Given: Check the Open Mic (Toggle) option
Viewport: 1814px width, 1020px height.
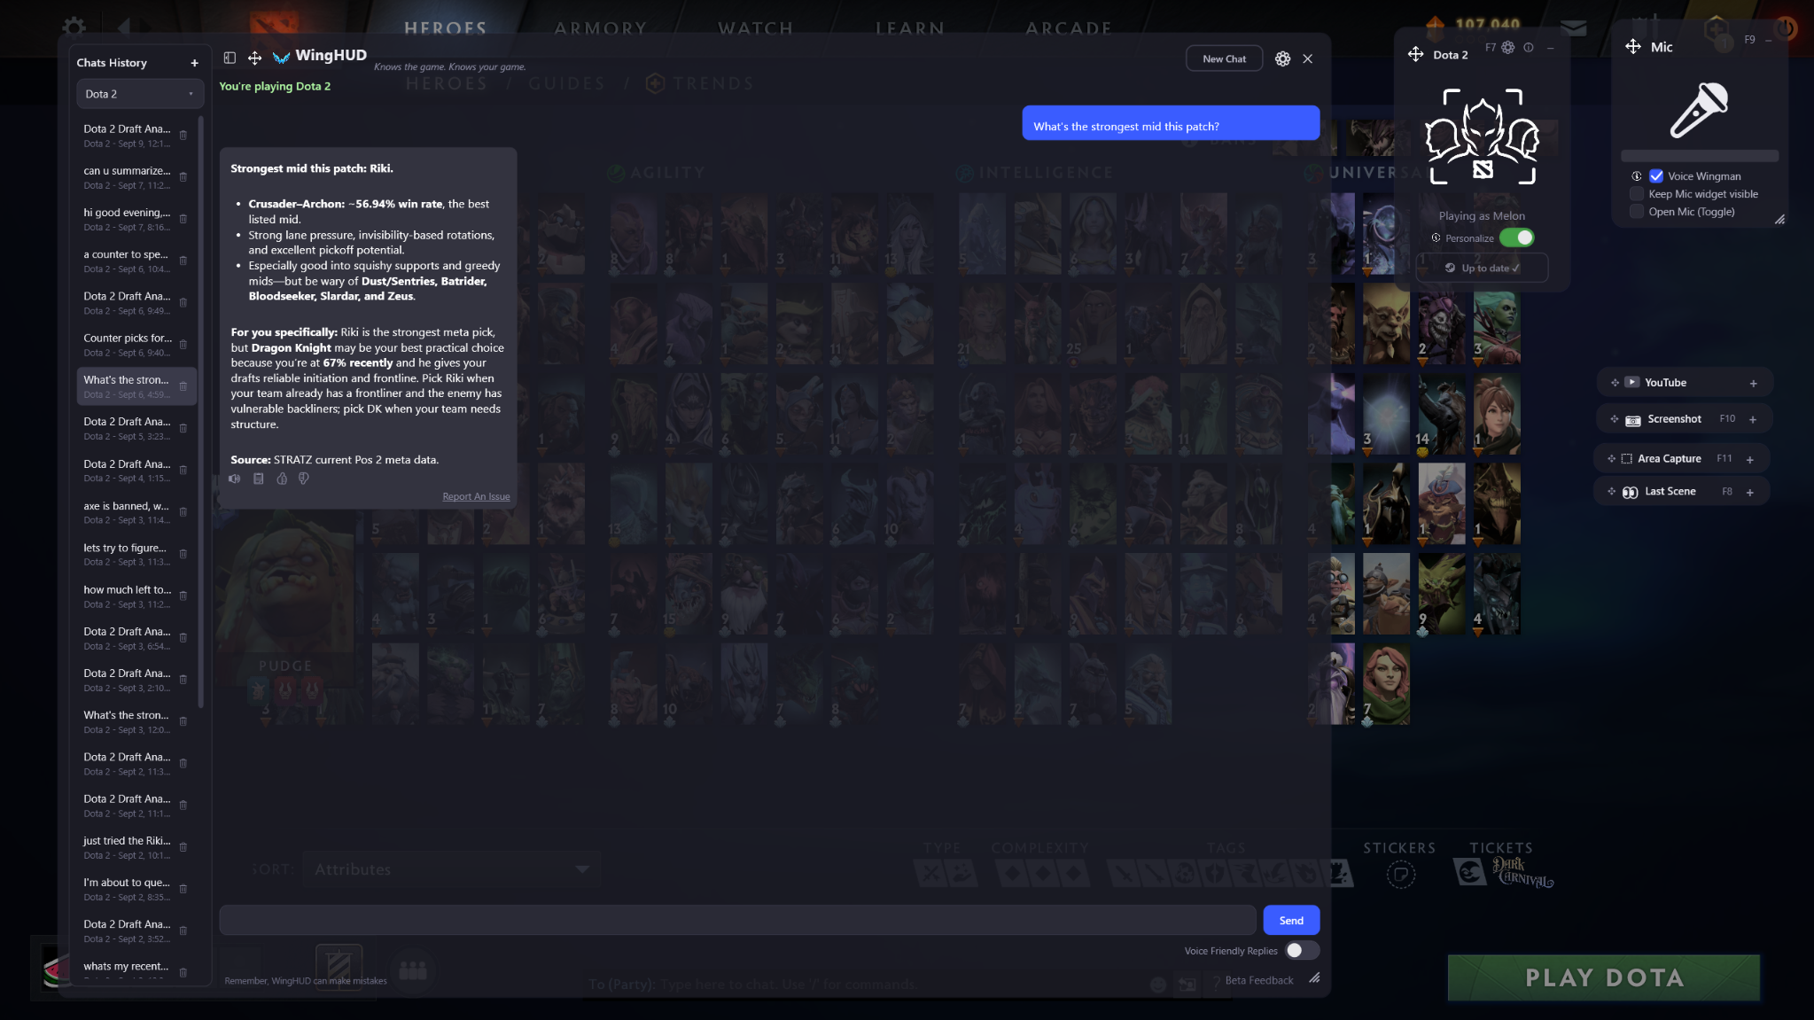Looking at the screenshot, I should [1637, 212].
